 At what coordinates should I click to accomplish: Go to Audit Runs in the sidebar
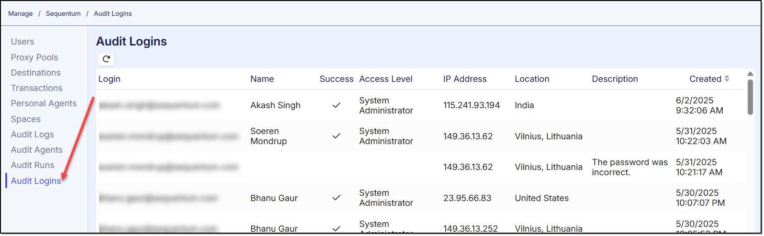pos(33,165)
